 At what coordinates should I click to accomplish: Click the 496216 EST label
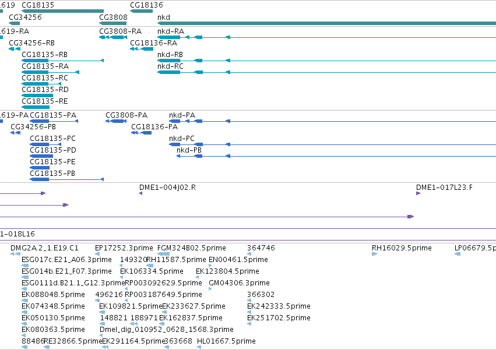tap(109, 295)
